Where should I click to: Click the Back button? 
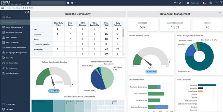pos(30,8)
